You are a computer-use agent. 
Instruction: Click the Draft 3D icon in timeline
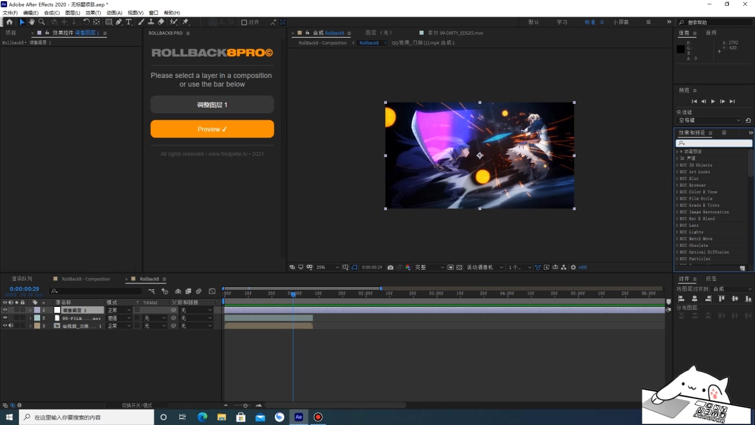click(165, 291)
